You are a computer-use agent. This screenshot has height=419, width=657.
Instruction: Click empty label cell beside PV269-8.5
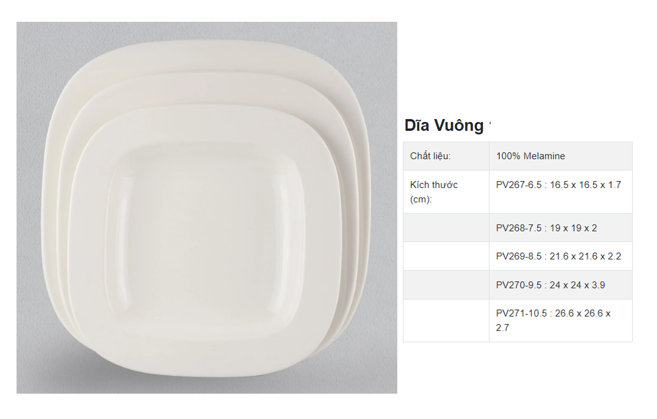(446, 256)
